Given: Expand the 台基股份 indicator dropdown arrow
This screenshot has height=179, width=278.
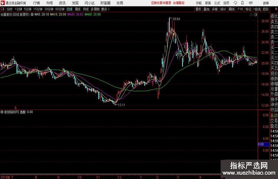Looking at the screenshot, I should click(x=32, y=14).
